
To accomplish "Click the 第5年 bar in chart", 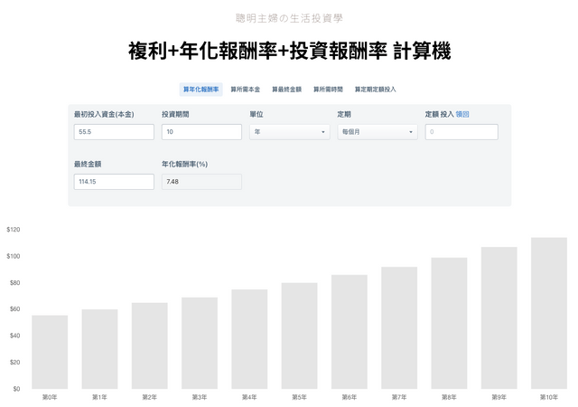I will tap(299, 336).
